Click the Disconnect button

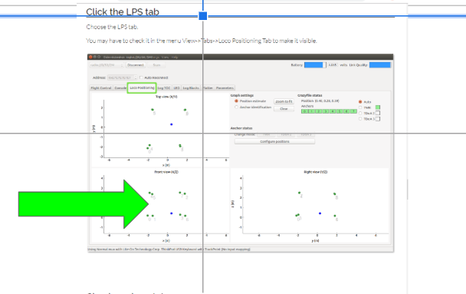tap(136, 65)
